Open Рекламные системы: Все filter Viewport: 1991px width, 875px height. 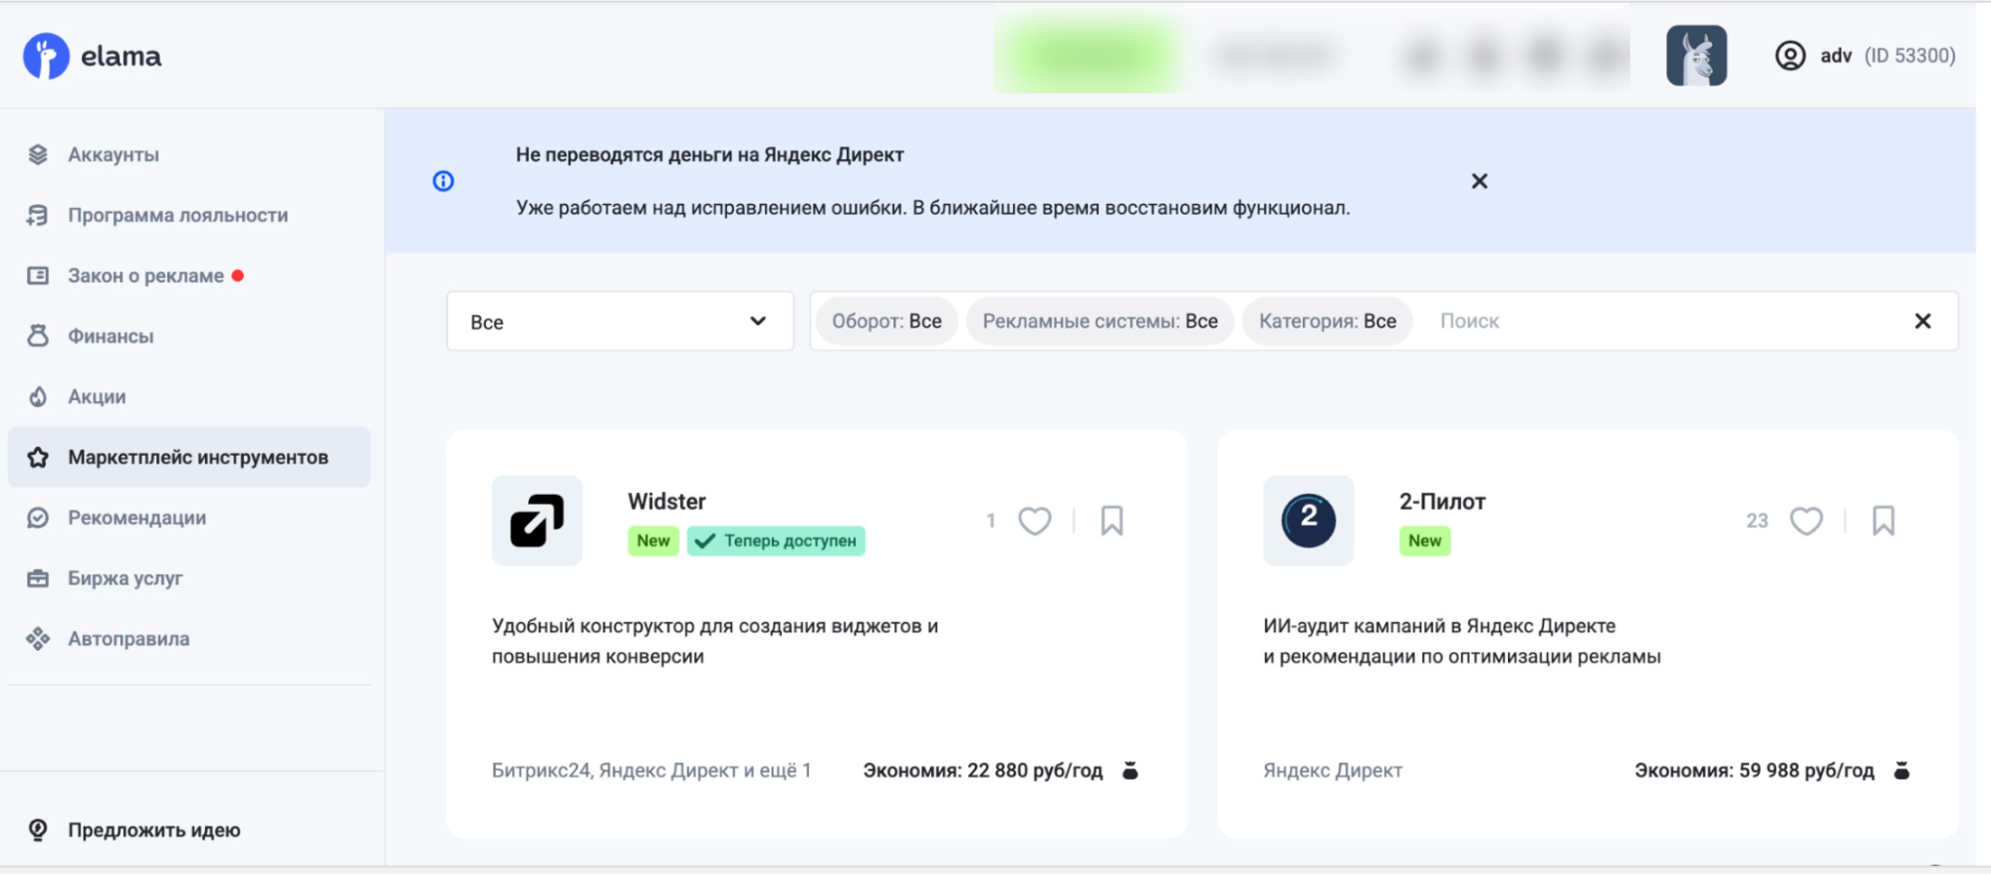(x=1100, y=322)
